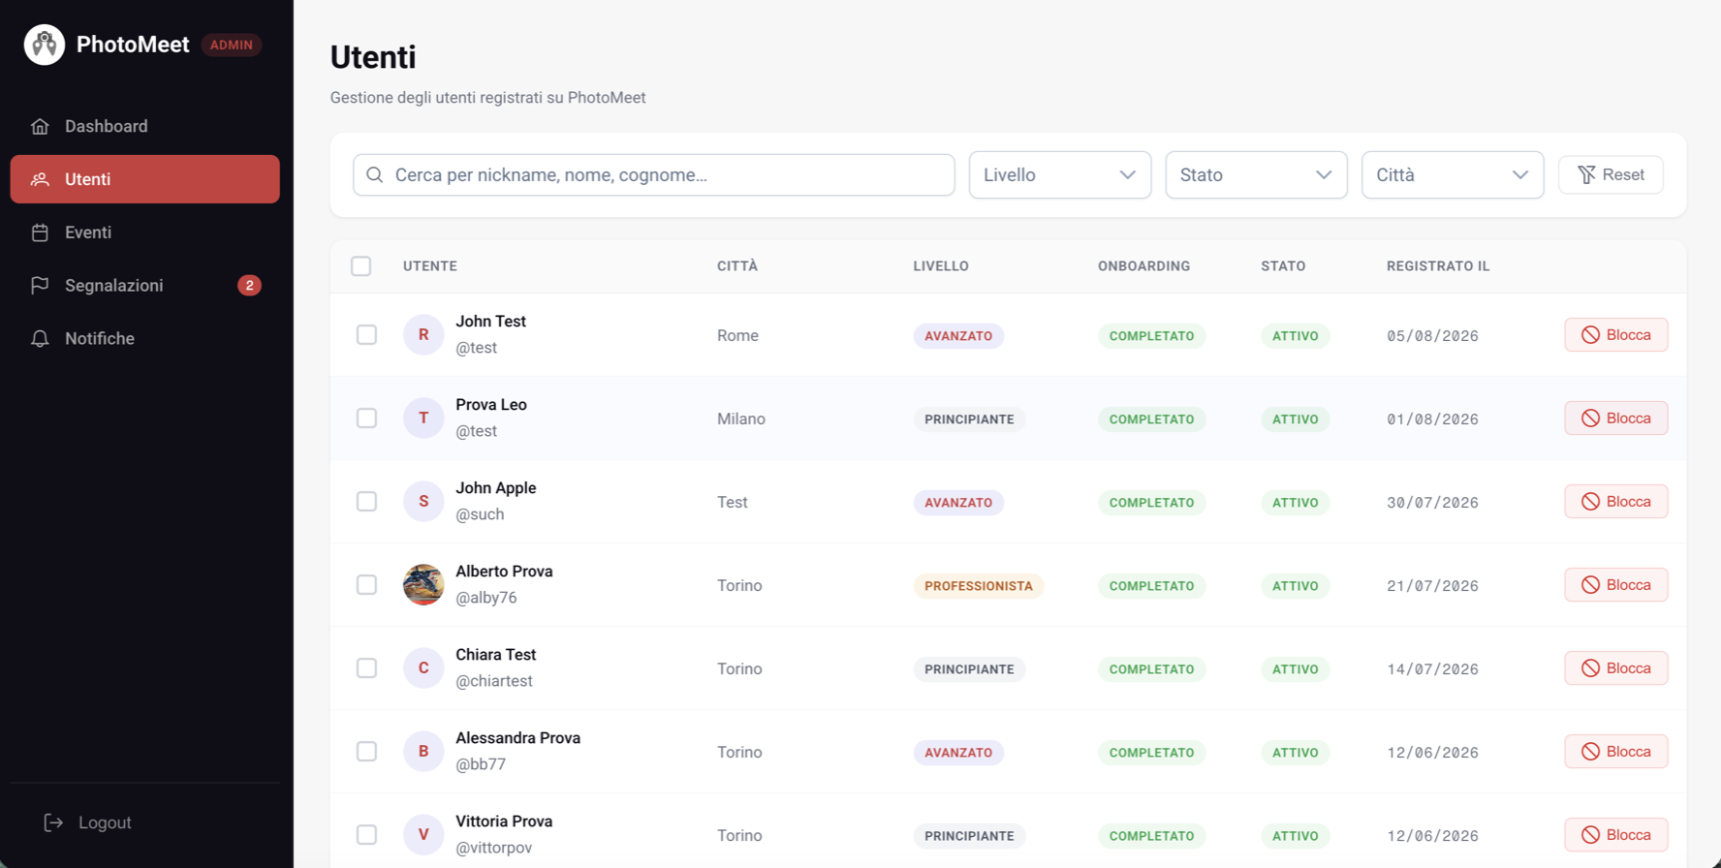Image resolution: width=1721 pixels, height=868 pixels.
Task: Click the PhotoMeet logo icon
Action: 45,45
